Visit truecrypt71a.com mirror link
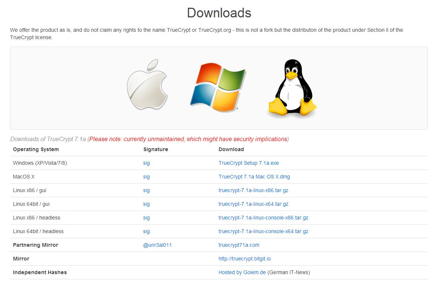The width and height of the screenshot is (436, 283). (239, 245)
